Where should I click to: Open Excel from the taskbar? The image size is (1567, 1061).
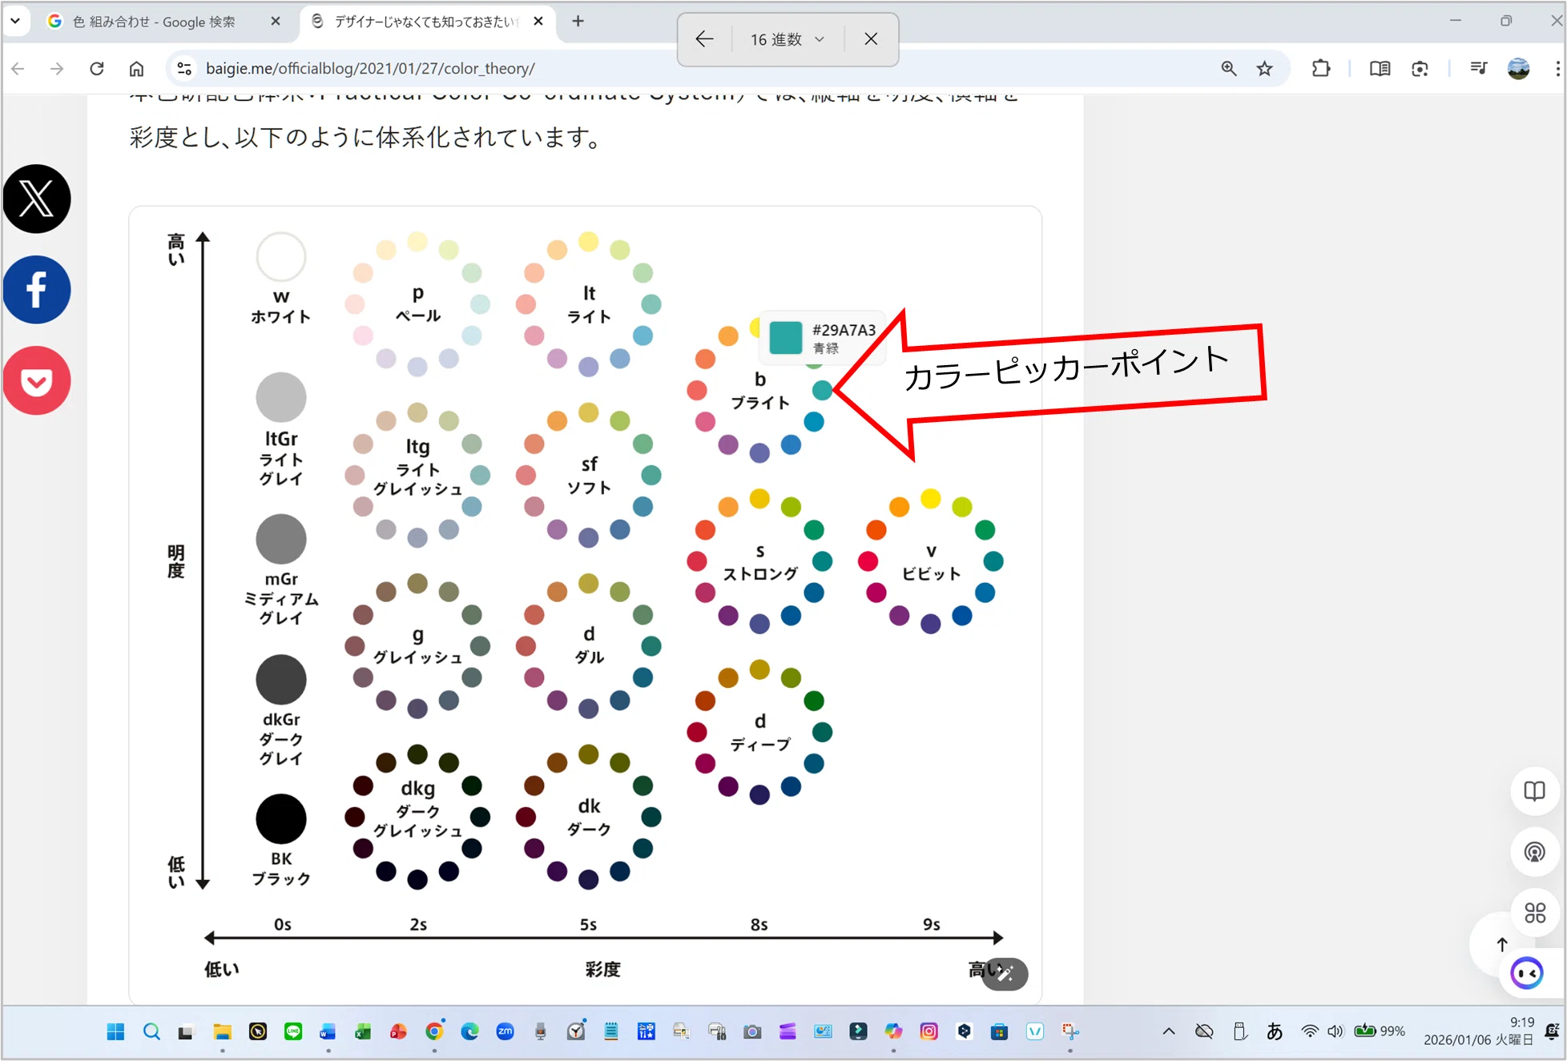(363, 1031)
